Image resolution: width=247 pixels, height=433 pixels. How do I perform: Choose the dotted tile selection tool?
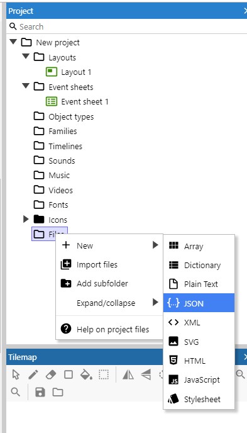point(104,374)
